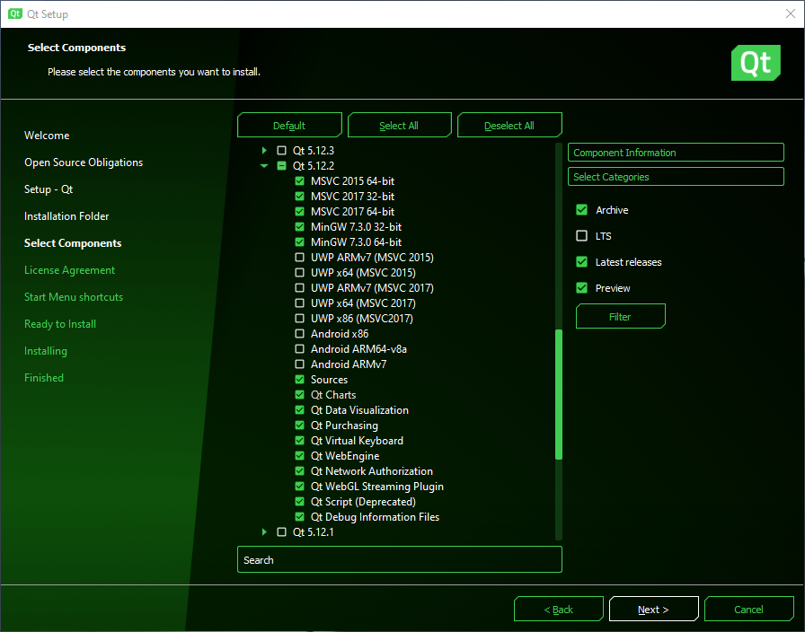The width and height of the screenshot is (805, 632).
Task: Uncheck MinGW 7.3.0 32-bit component
Action: 300,227
